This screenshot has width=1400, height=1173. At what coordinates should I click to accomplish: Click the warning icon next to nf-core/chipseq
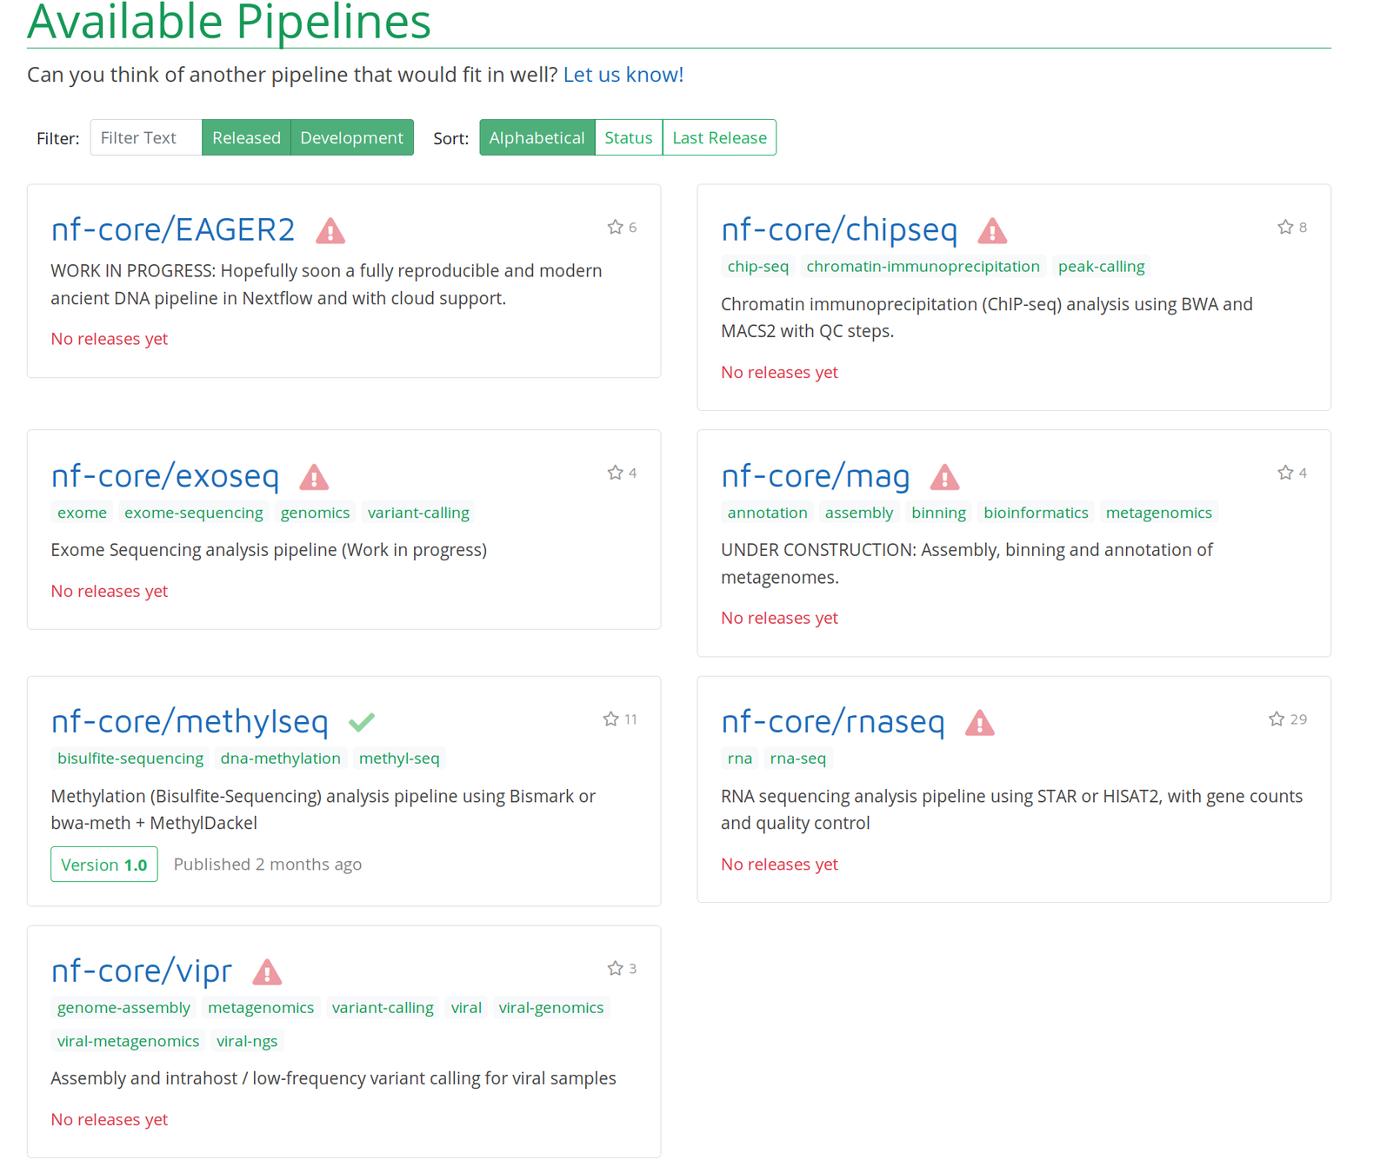click(x=992, y=231)
